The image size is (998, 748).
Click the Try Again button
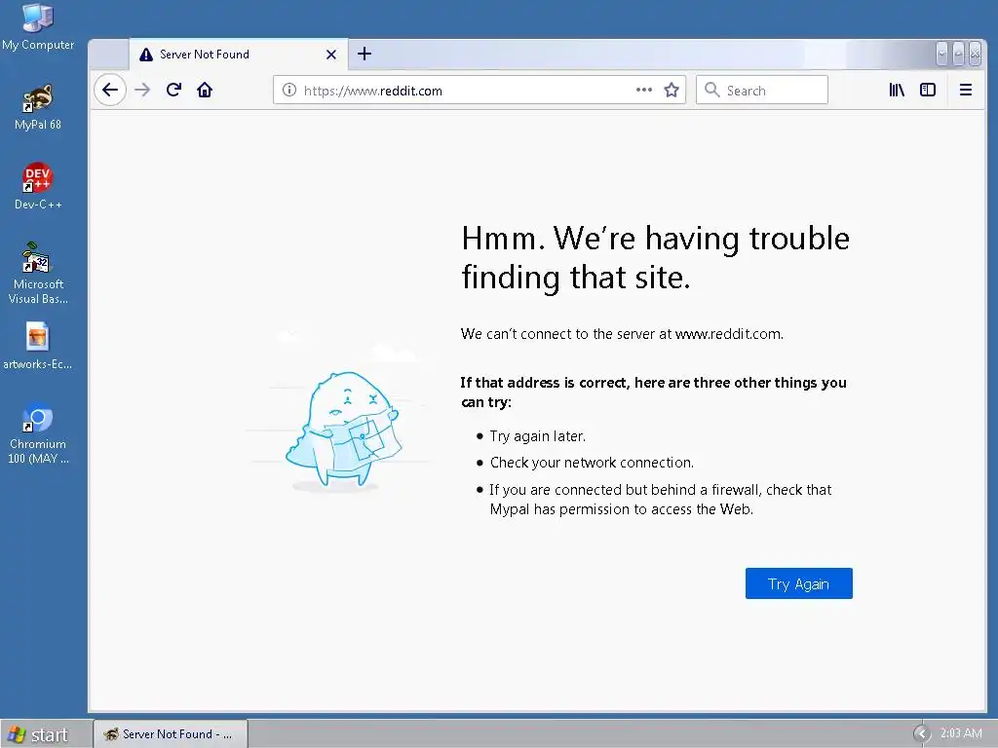click(x=799, y=583)
